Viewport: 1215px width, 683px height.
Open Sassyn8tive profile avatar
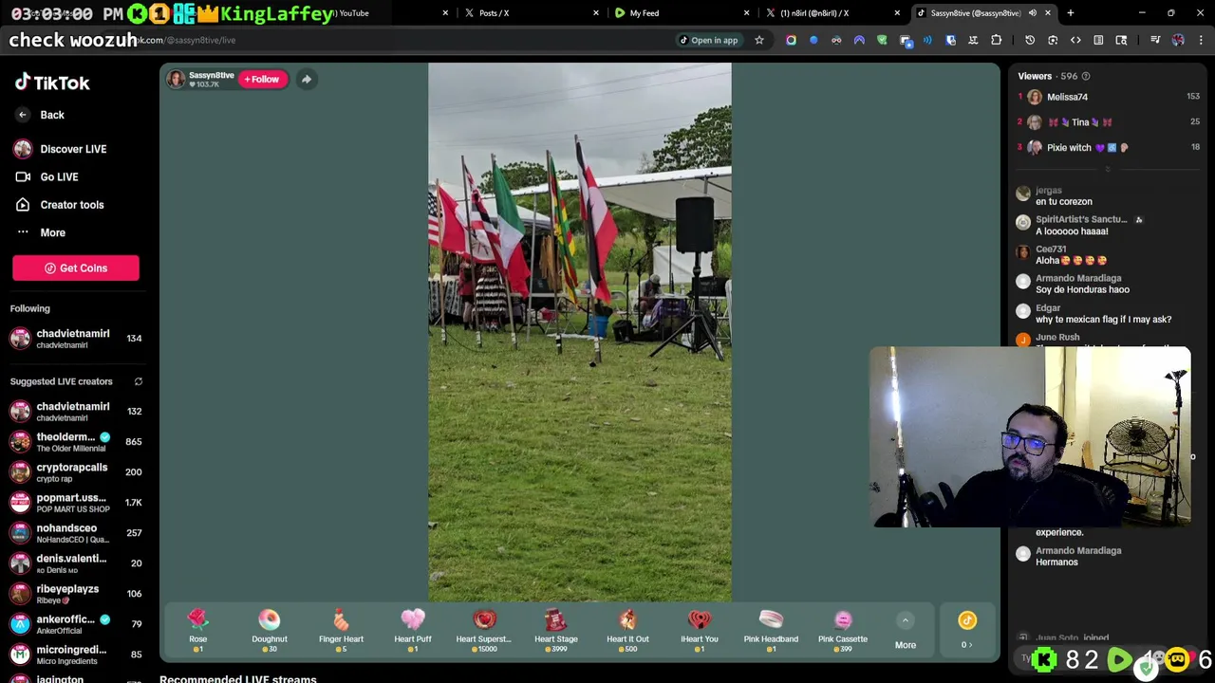[x=176, y=80]
